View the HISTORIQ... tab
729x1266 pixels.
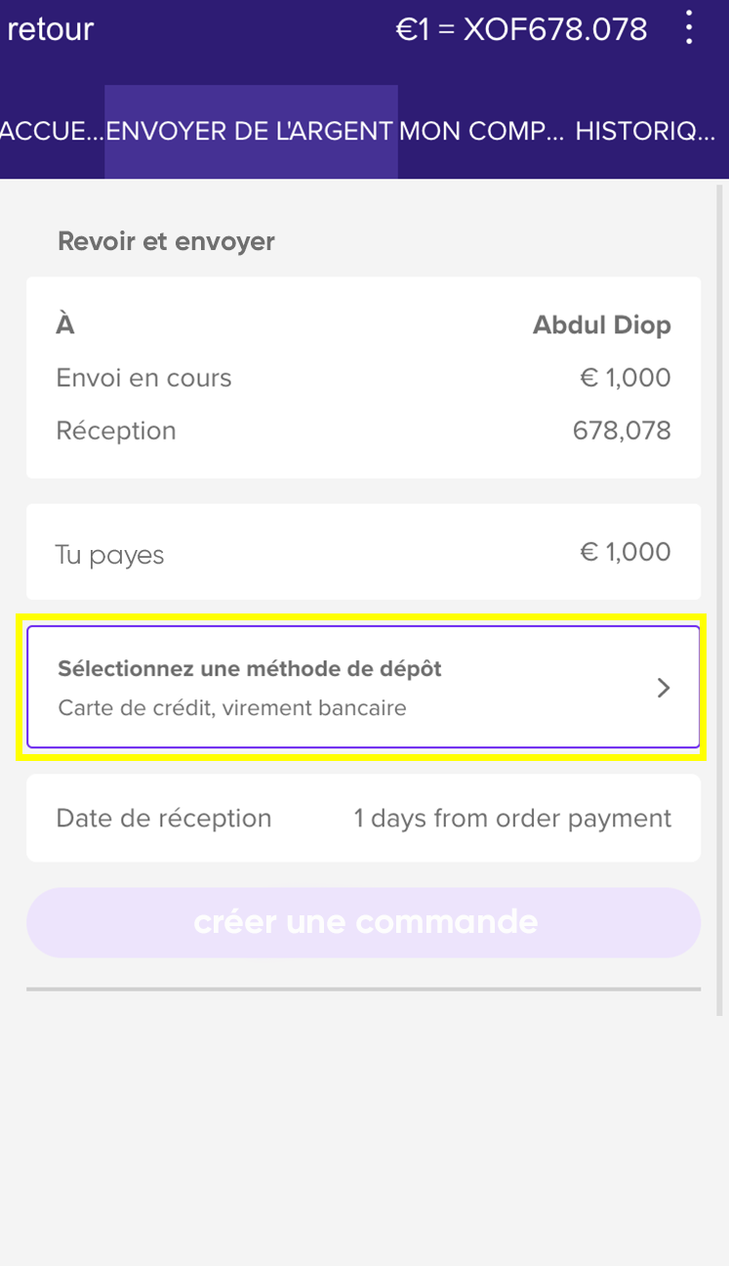click(645, 132)
